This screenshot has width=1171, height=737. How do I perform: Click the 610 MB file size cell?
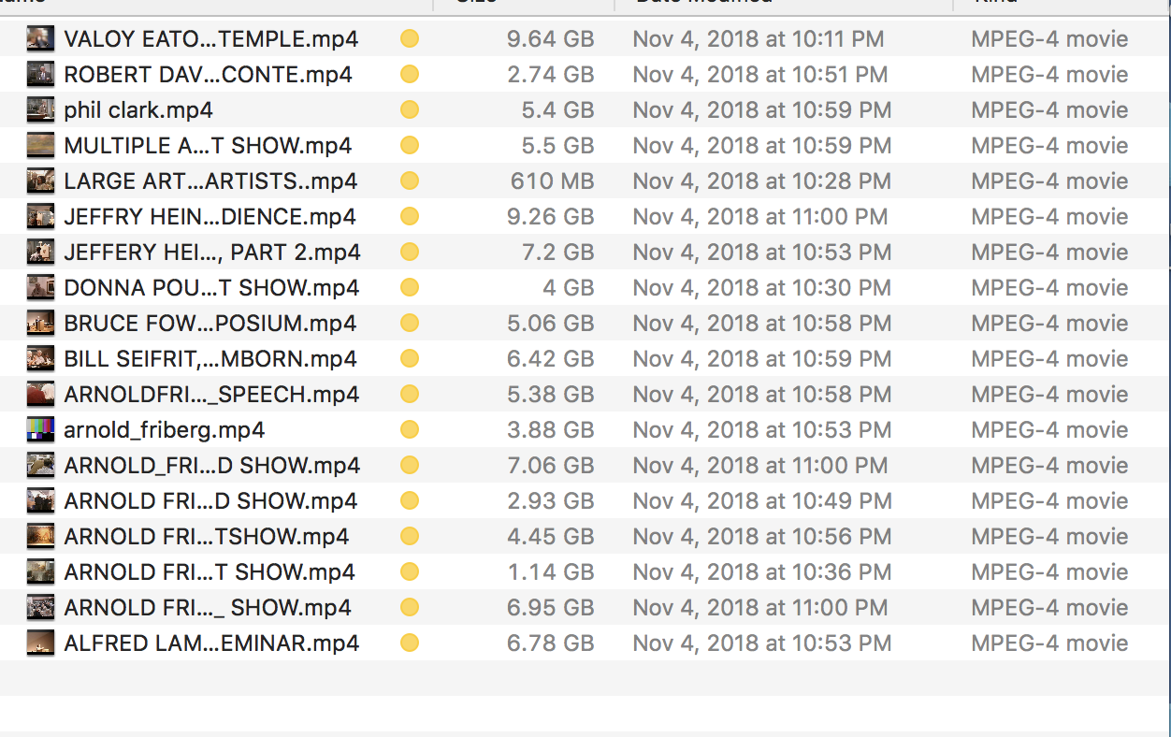552,181
